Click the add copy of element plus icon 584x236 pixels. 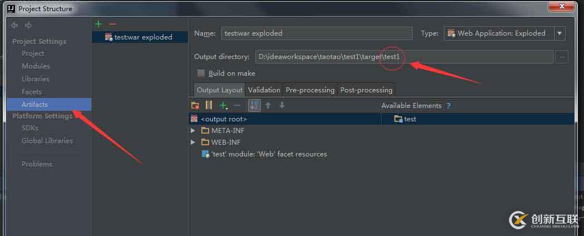(224, 105)
